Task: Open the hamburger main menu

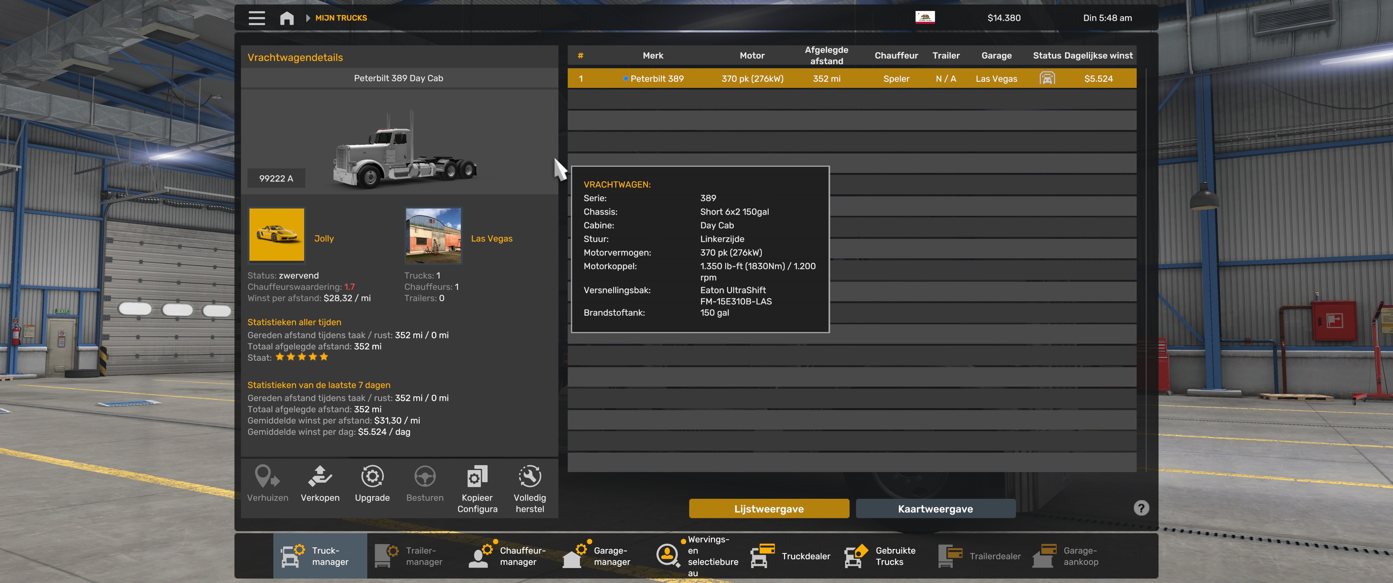Action: tap(256, 18)
